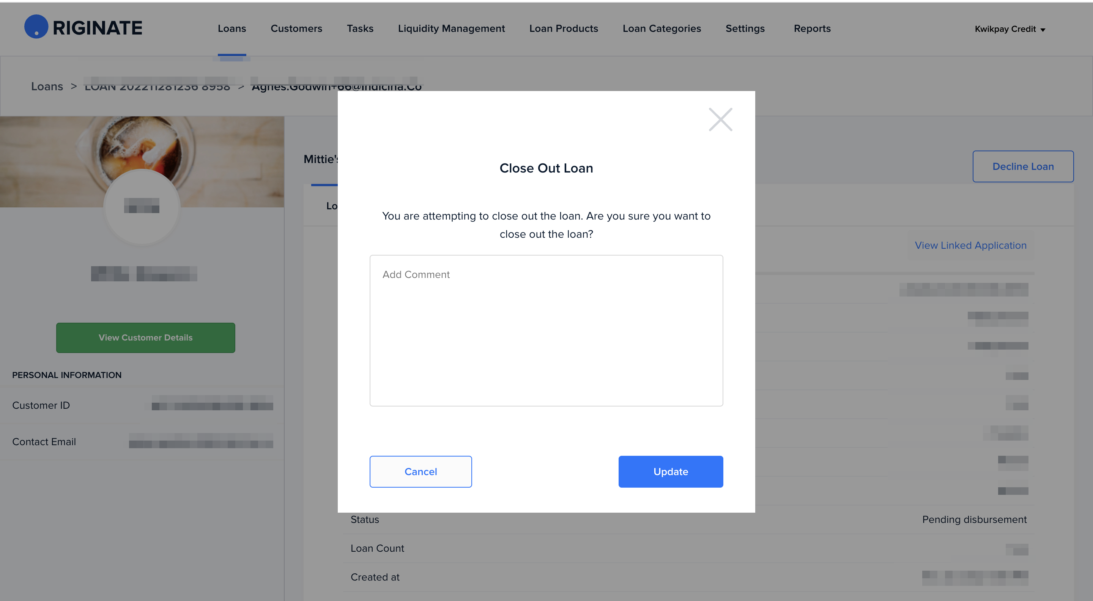Open the Loan Products page
This screenshot has width=1093, height=601.
563,28
